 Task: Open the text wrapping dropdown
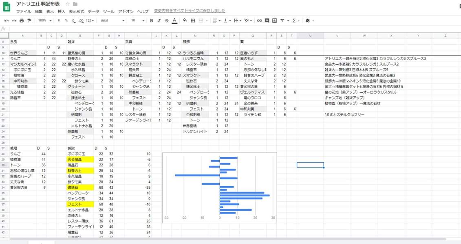(x=237, y=20)
